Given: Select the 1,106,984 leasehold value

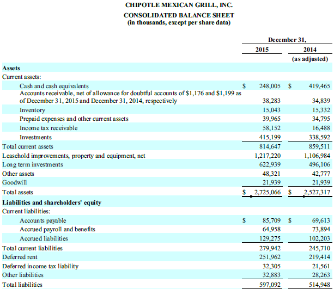Looking at the screenshot, I should tap(317, 156).
